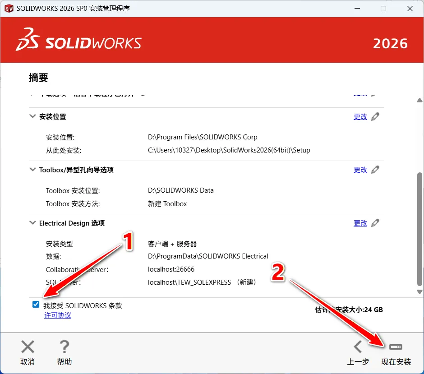Image resolution: width=424 pixels, height=374 pixels.
Task: Select the 客户端 + 服务器 install type value
Action: (172, 244)
